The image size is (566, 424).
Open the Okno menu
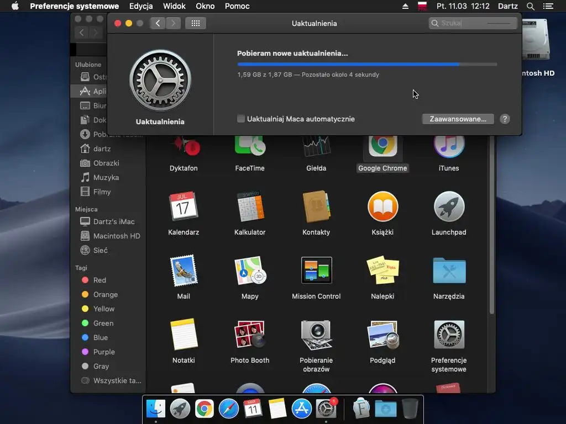click(x=205, y=6)
